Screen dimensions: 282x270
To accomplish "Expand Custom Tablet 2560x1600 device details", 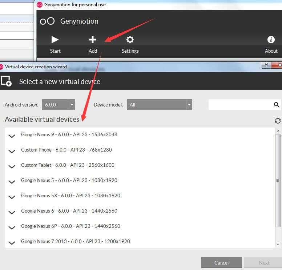I will click(x=12, y=166).
